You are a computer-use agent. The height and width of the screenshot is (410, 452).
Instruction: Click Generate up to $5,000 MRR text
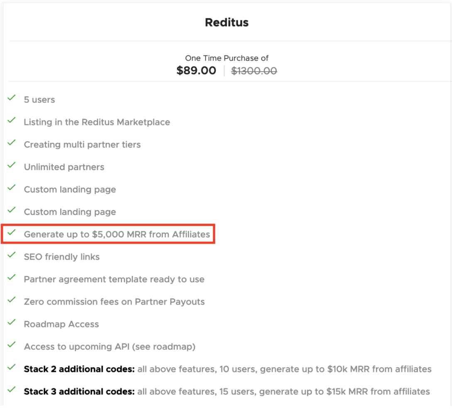[117, 234]
